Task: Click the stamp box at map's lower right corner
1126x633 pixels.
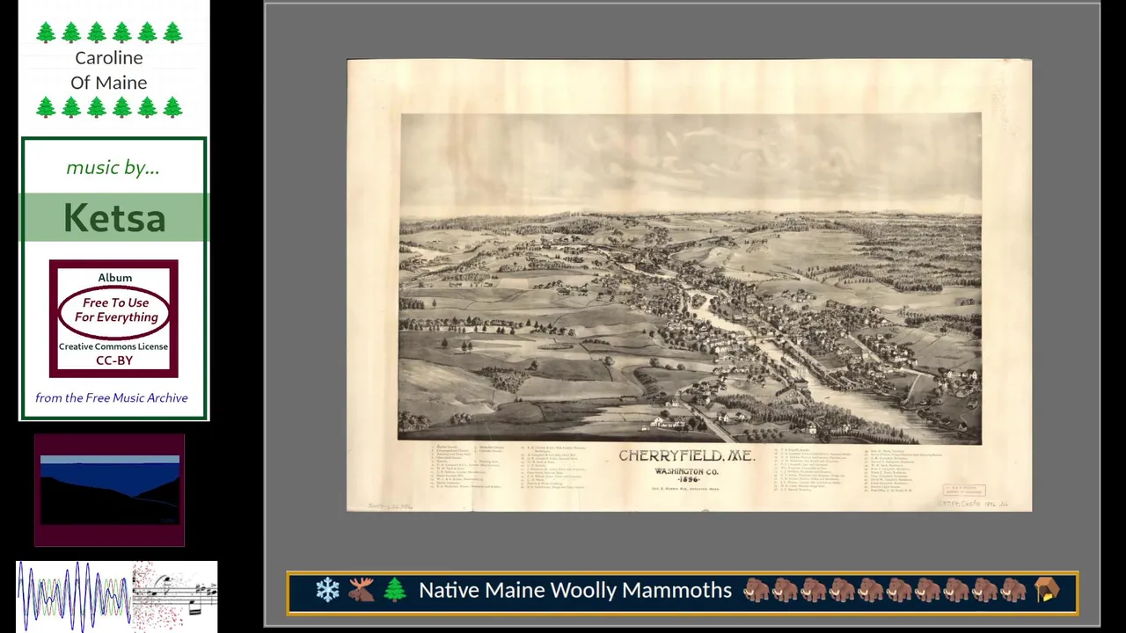Action: click(x=964, y=491)
